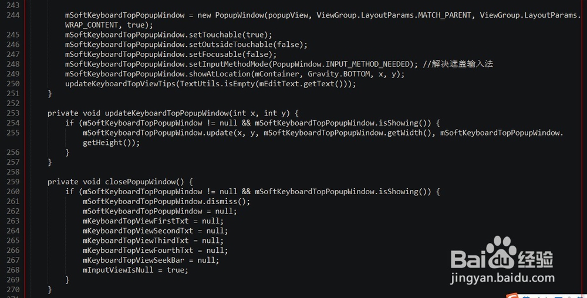Click the setOutsideTouchable(false) call
587x298 pixels.
click(246, 45)
